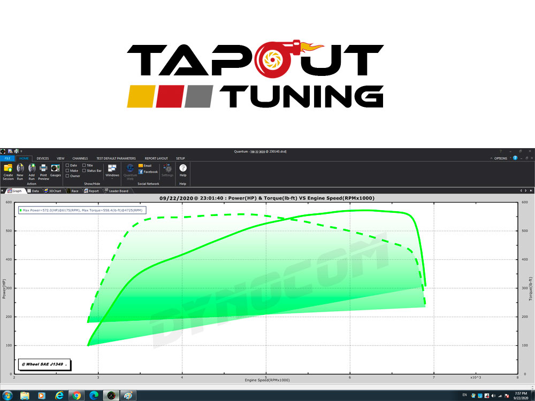Expand the Options dropdown arrow
Screen dimensions: 535x401
(x=510, y=158)
